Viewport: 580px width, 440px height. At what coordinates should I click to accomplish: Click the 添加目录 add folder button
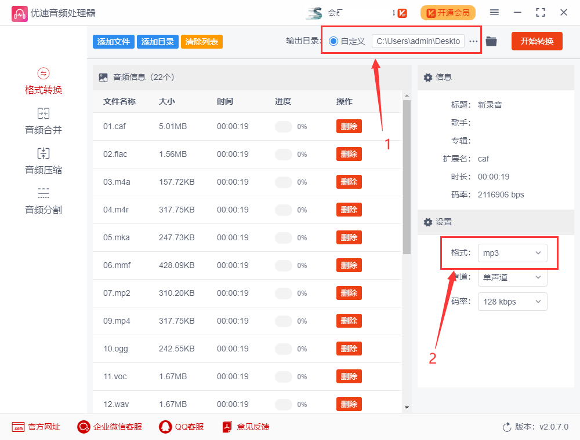pyautogui.click(x=158, y=42)
